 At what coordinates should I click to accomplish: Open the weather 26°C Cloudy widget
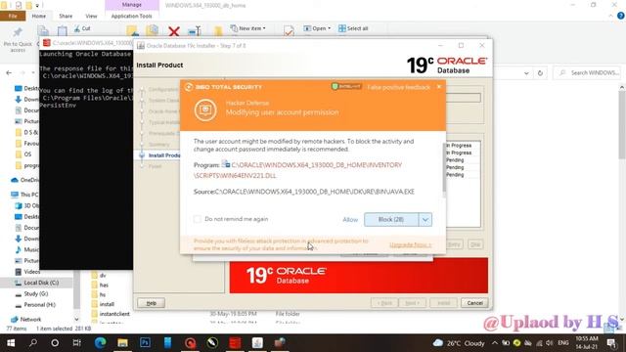tap(459, 343)
